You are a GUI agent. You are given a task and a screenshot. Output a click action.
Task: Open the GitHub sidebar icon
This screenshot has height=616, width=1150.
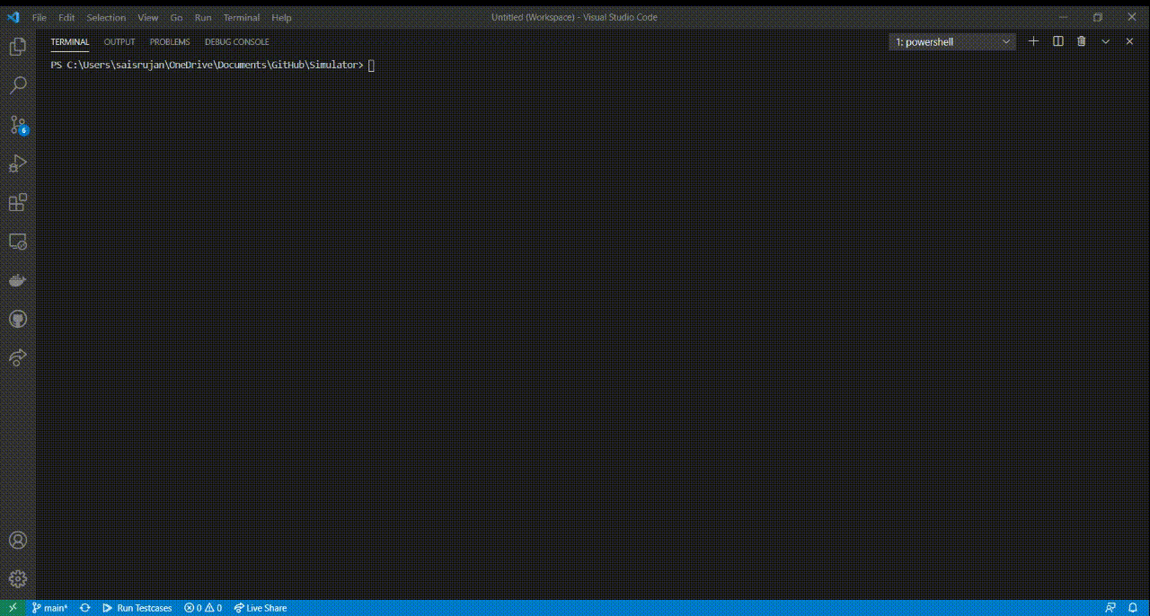pyautogui.click(x=18, y=319)
